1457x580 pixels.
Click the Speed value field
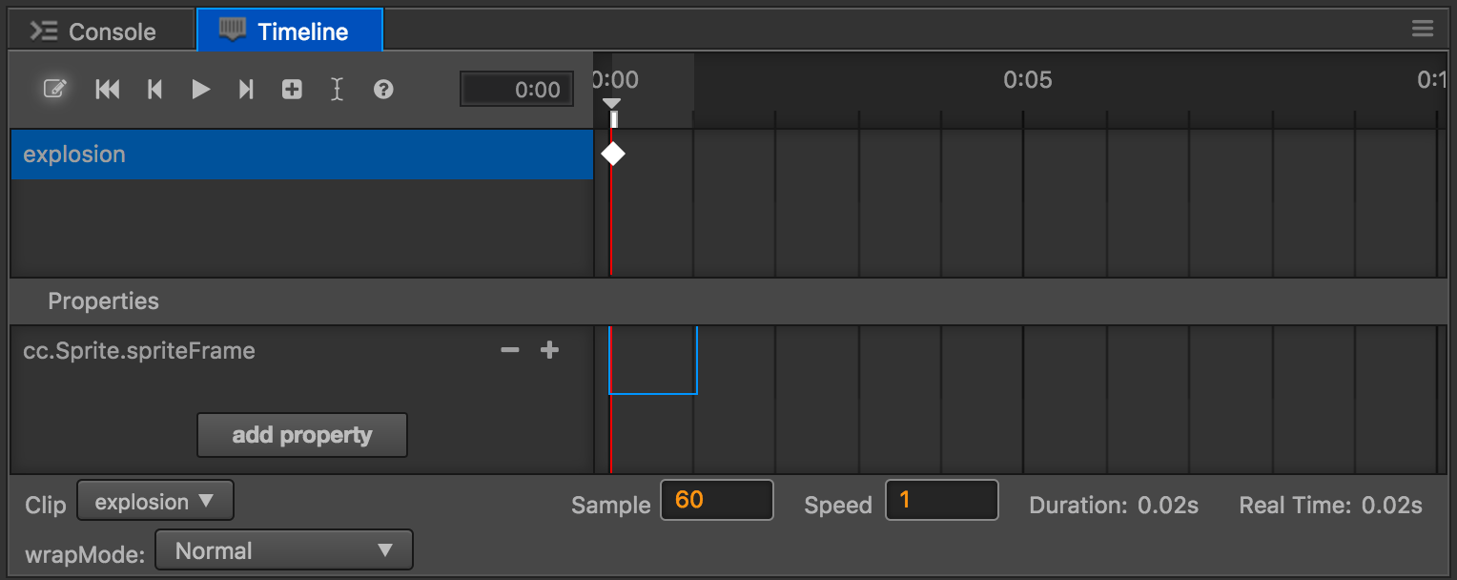click(942, 500)
